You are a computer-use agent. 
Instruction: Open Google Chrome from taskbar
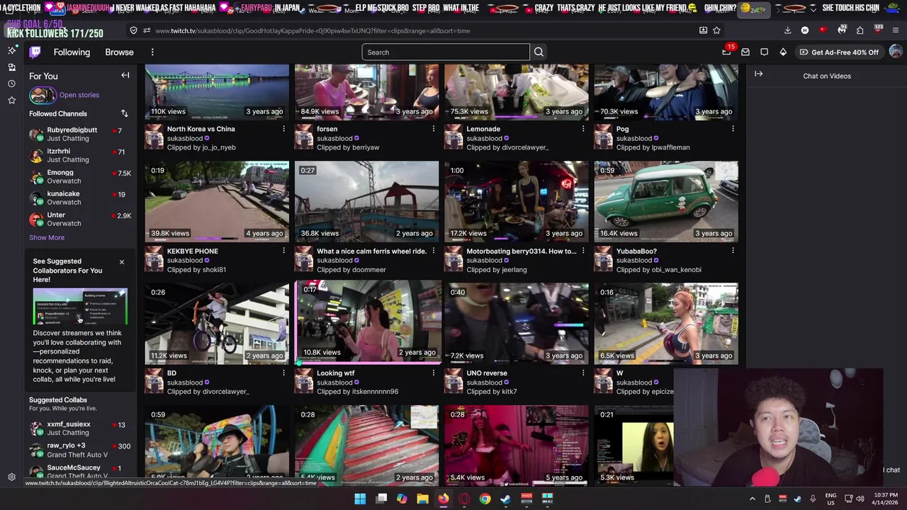485,499
